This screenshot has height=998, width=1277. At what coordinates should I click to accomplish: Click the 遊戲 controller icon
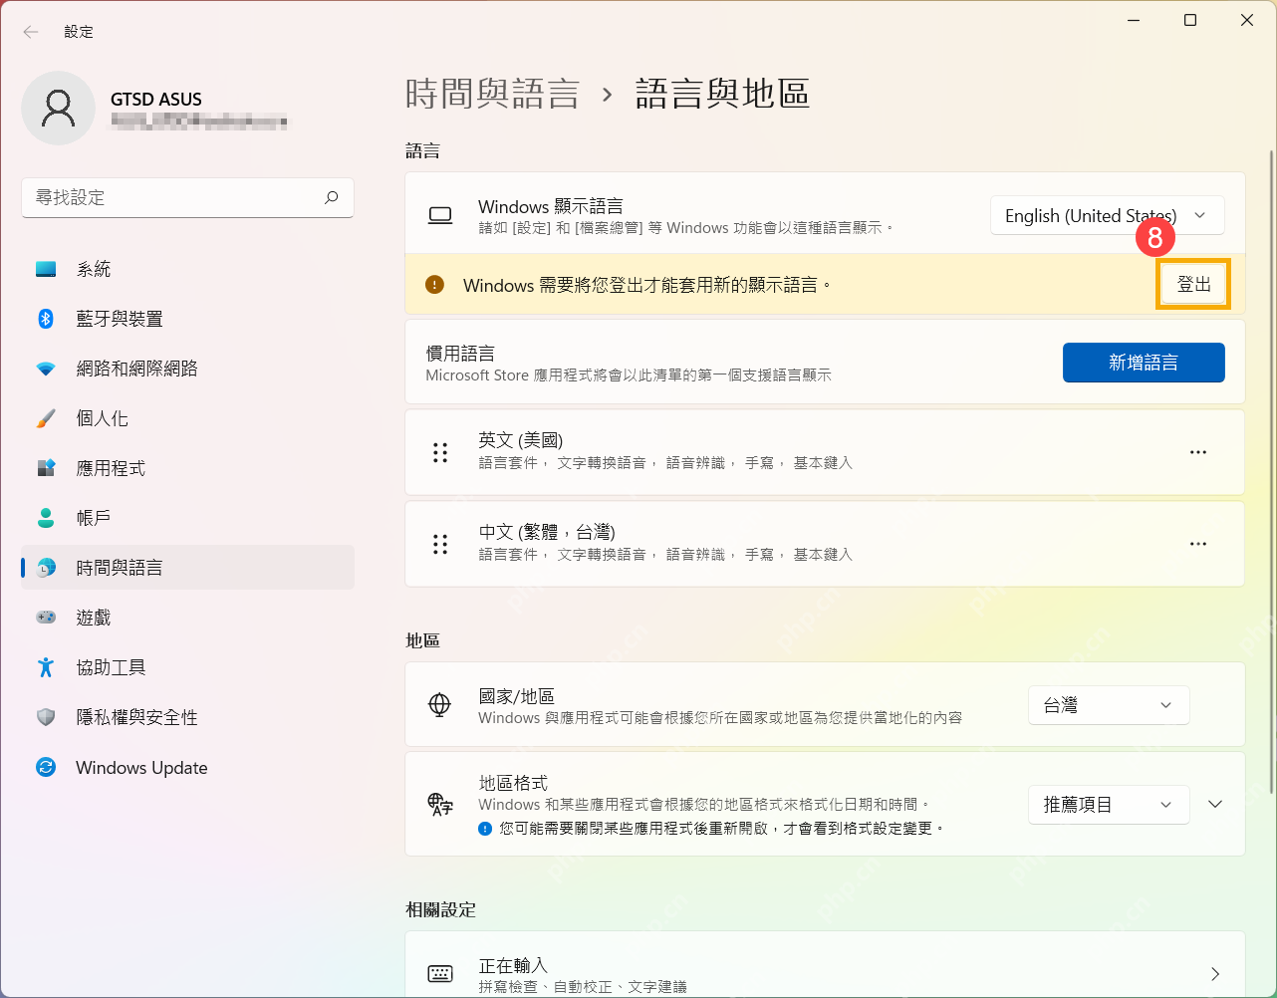46,618
